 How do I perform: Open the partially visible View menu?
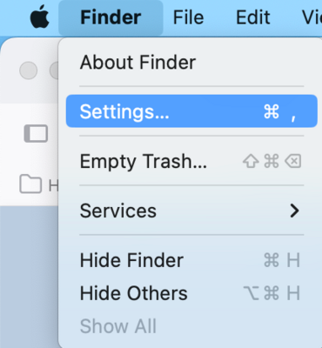pyautogui.click(x=312, y=17)
